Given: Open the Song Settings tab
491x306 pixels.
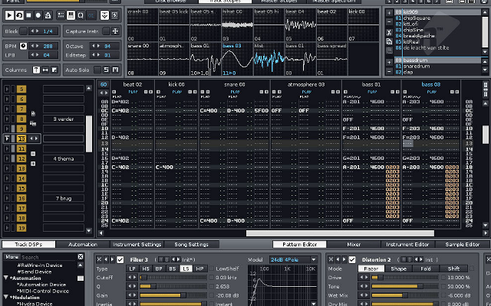Looking at the screenshot, I should (x=191, y=245).
